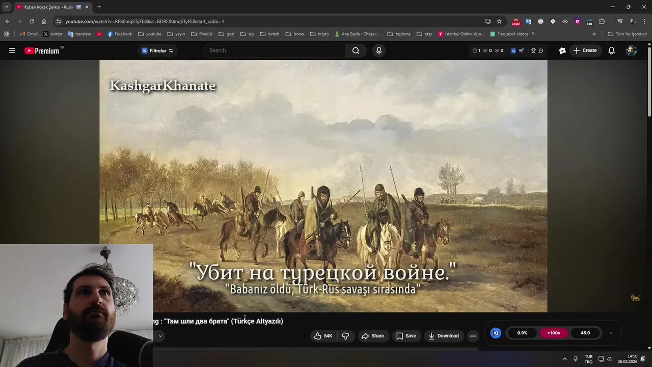652x367 pixels.
Task: Open the Google Translate extension icon
Action: (x=528, y=21)
